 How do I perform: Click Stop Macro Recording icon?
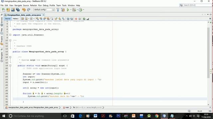pos(80,19)
